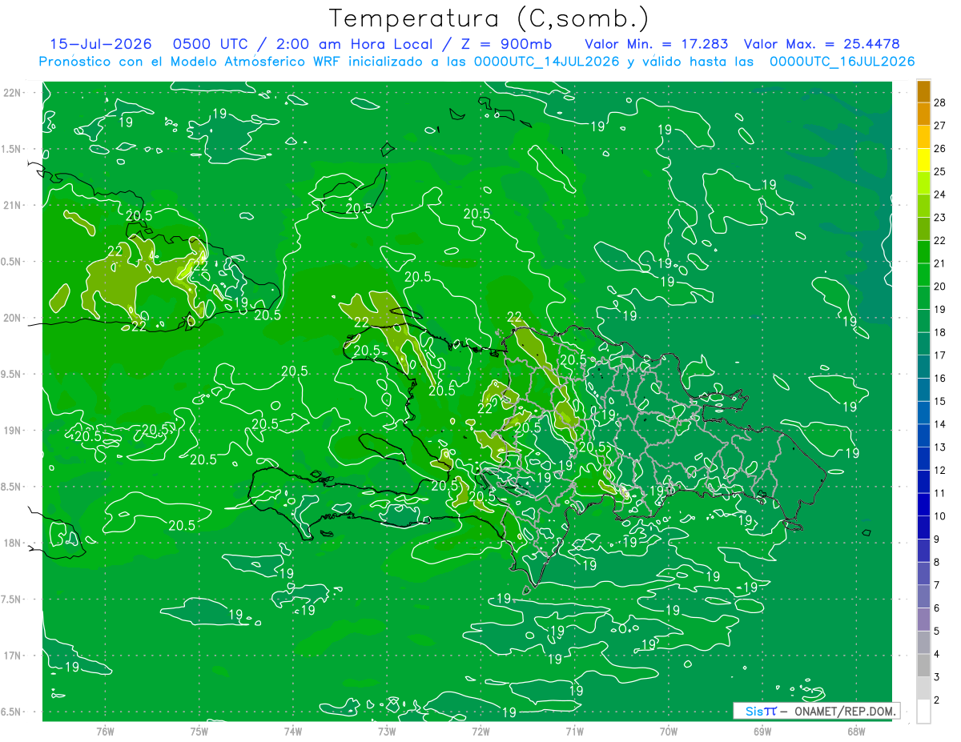Click the '21N' latitude label
The width and height of the screenshot is (961, 742).
(11, 206)
